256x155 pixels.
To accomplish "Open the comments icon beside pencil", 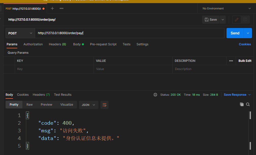I will (x=245, y=20).
